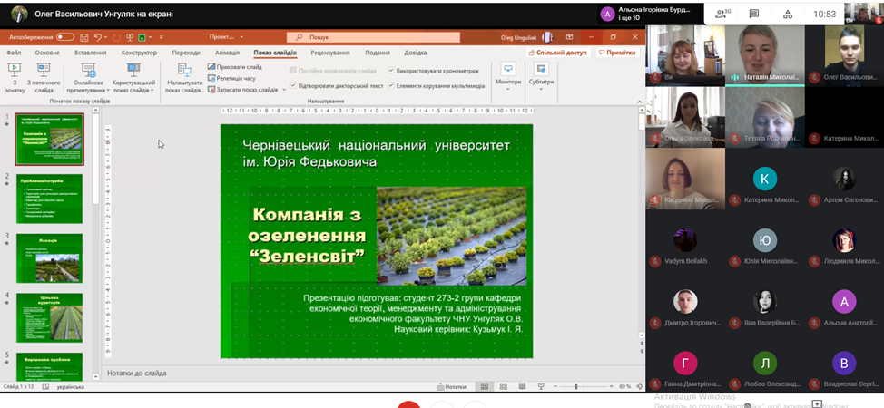Select slide 4 thumbnail
884x408 pixels.
50,317
